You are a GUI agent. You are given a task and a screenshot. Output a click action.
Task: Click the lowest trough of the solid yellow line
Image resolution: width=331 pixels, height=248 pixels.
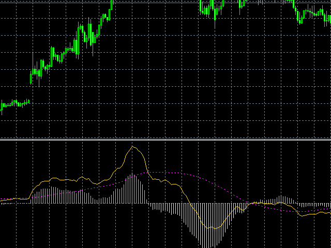point(215,228)
